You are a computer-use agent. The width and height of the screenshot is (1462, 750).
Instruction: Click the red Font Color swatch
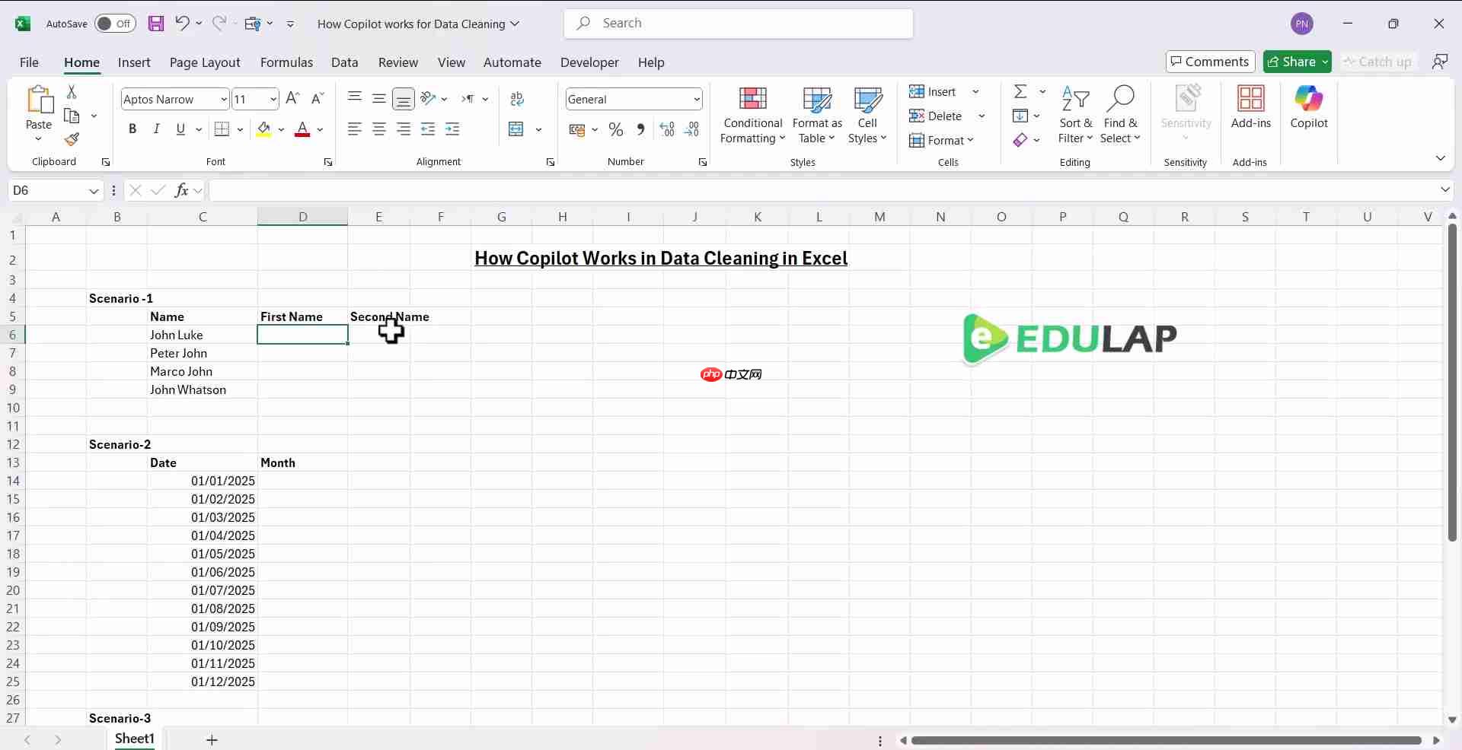302,129
